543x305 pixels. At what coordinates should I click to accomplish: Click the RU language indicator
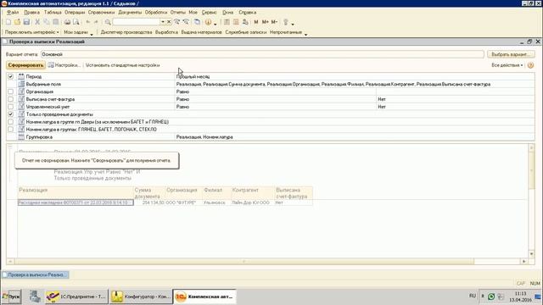[473, 296]
